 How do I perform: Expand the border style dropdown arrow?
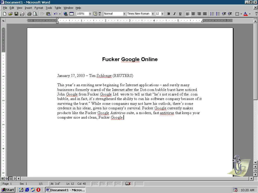(241, 14)
